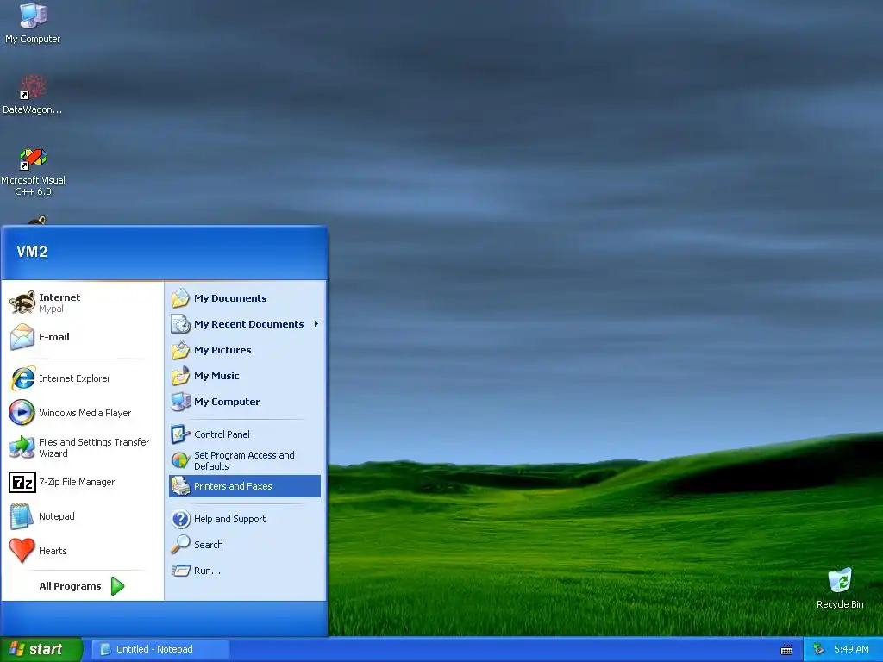This screenshot has height=662, width=883.
Task: Open the Run... dialog icon
Action: pyautogui.click(x=181, y=571)
